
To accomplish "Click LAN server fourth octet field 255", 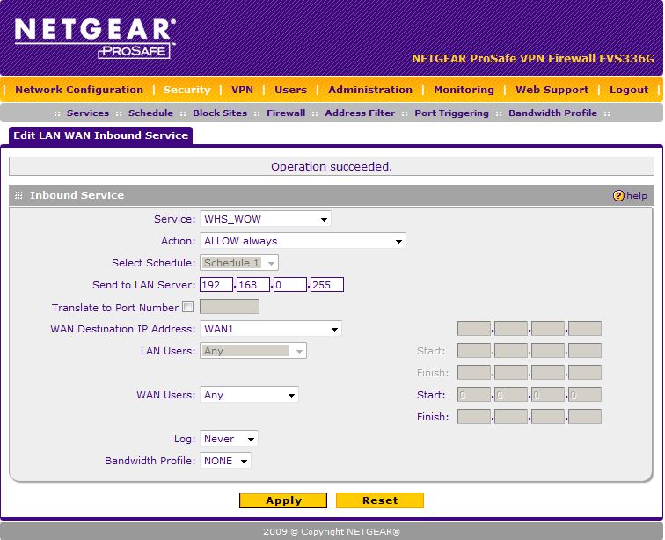I will point(327,285).
